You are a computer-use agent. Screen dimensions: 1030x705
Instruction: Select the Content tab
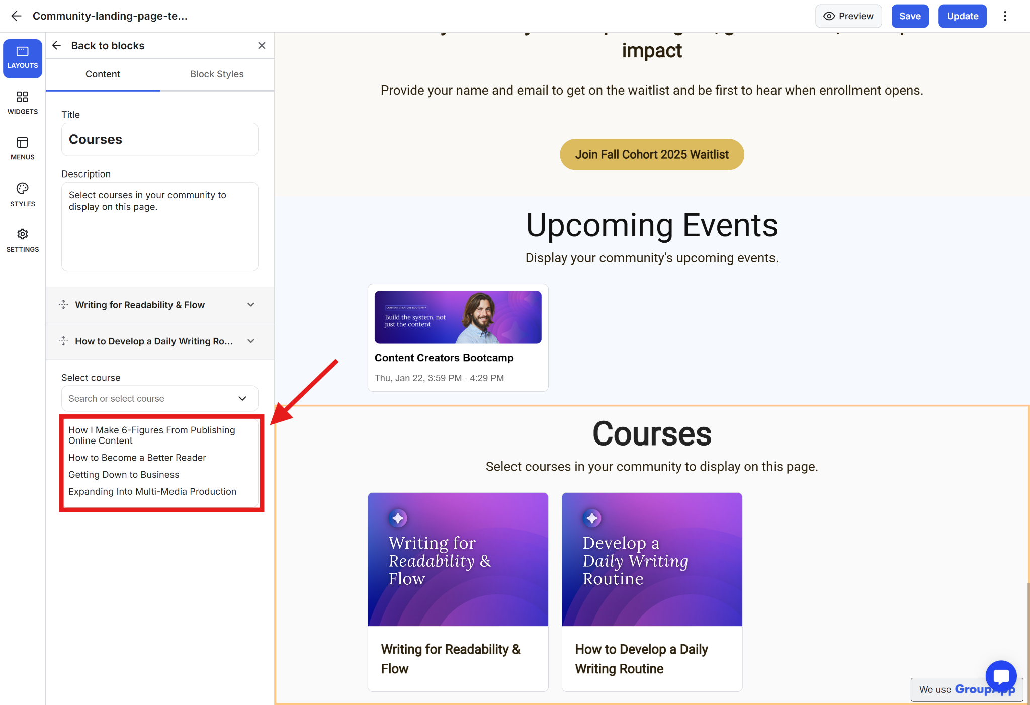click(x=103, y=74)
